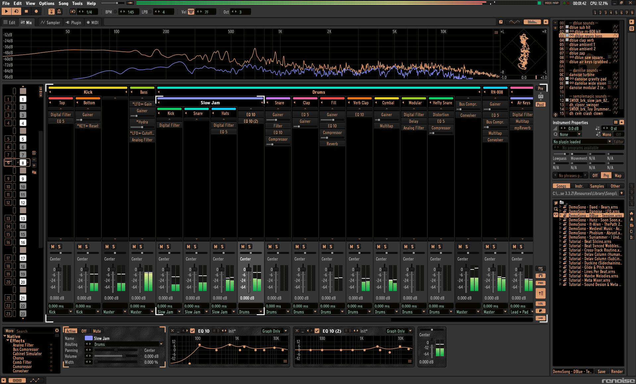Open the instrument plugin 'No plugin loaded' dropdown
This screenshot has width=636, height=384.
click(582, 142)
